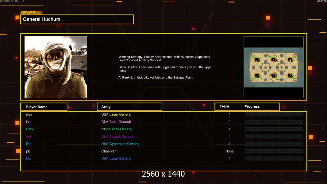
Task: Click team number 1 in BMV's row
Action: pos(229,129)
